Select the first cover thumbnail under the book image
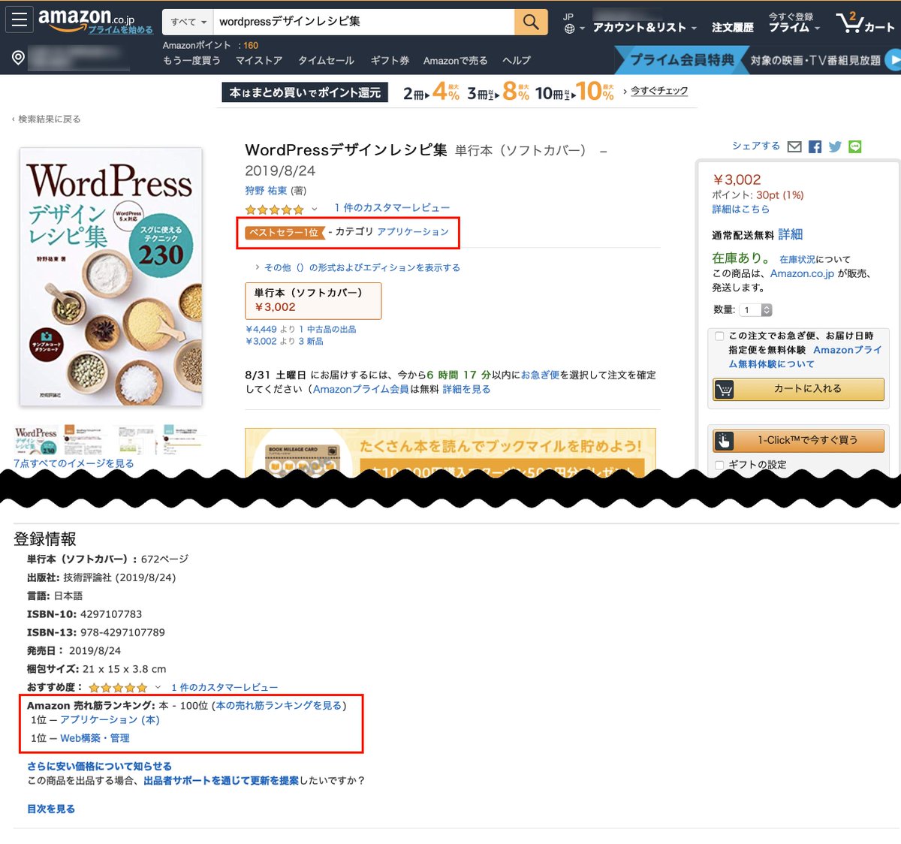Image resolution: width=901 pixels, height=844 pixels. coord(36,440)
